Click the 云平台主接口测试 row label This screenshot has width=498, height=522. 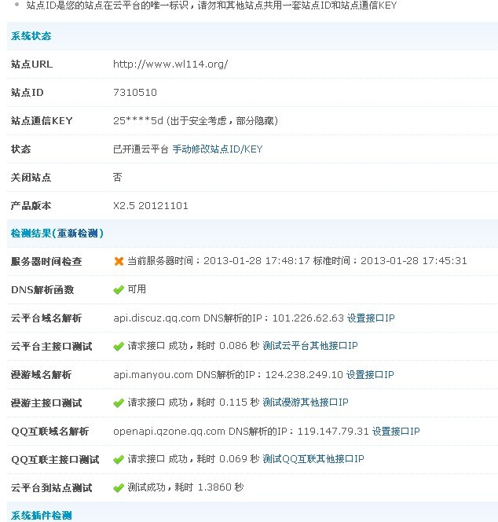[52, 347]
